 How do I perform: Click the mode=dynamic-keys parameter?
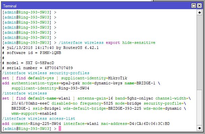(x=102, y=83)
